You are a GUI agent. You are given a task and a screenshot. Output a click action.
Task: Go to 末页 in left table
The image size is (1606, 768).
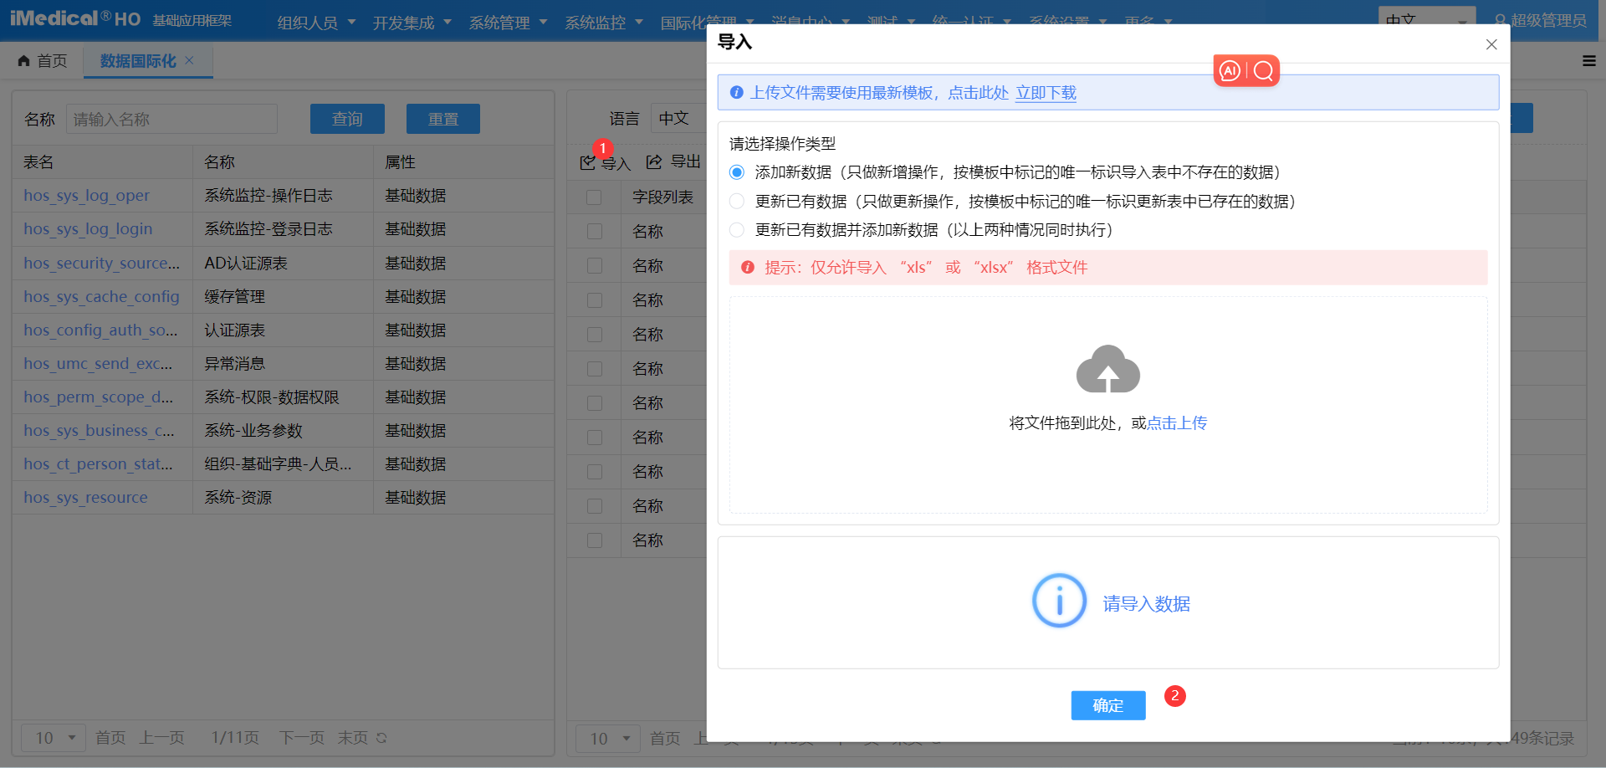point(352,738)
